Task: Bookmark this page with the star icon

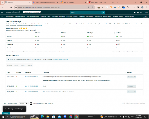Action: tap(92, 7)
